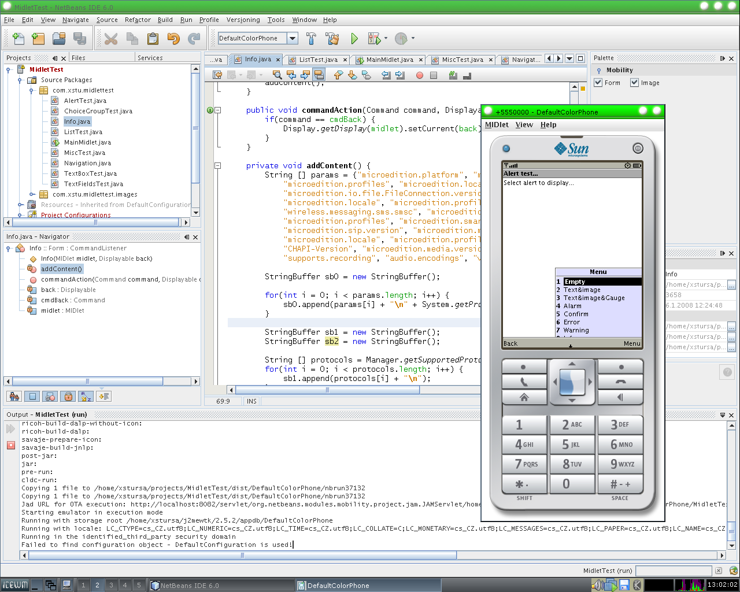Image resolution: width=740 pixels, height=592 pixels.
Task: Click the Projects panel horizontal scrollbar
Action: click(x=96, y=222)
